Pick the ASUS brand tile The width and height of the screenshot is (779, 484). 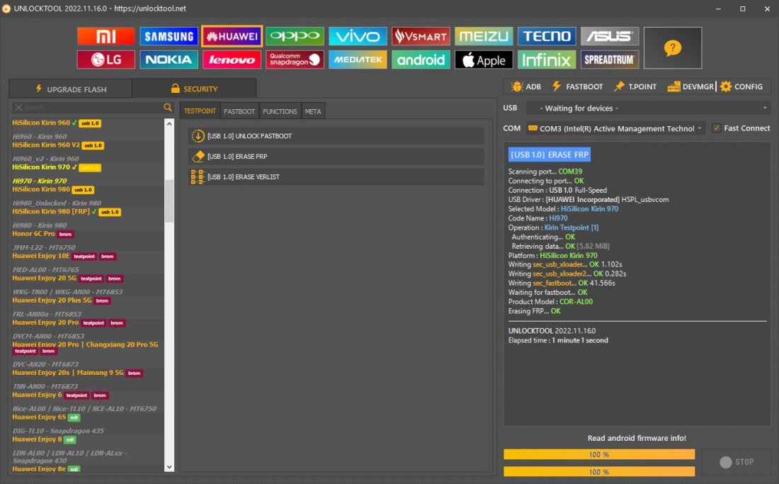pyautogui.click(x=610, y=36)
